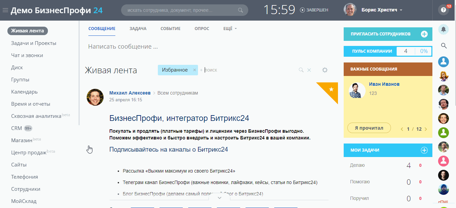Open Диск in left menu

[x=17, y=68]
